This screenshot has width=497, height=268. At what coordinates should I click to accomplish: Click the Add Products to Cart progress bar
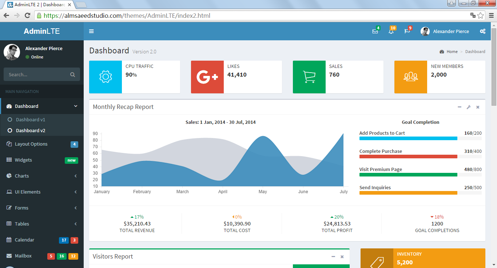(408, 138)
